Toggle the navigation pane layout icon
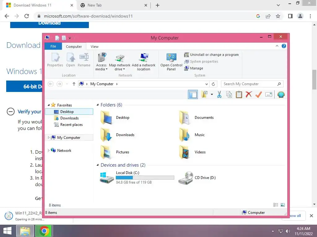The width and height of the screenshot is (317, 237). coord(193,94)
